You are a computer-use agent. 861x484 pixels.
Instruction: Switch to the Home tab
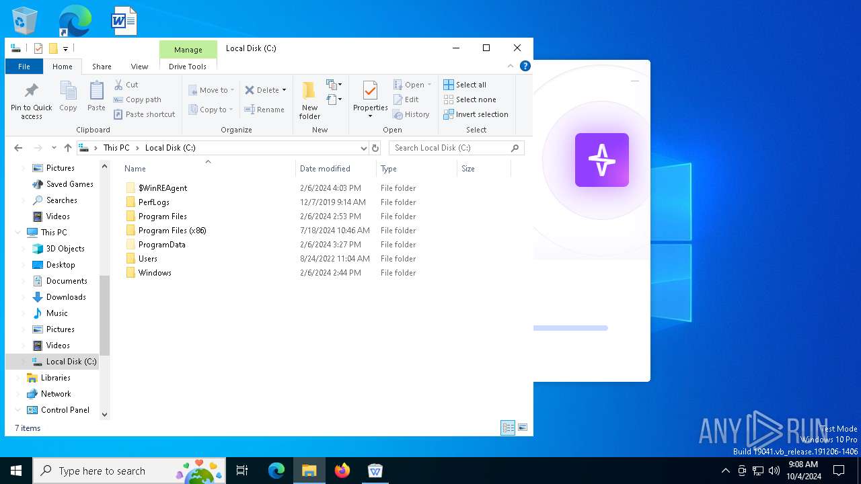[63, 67]
